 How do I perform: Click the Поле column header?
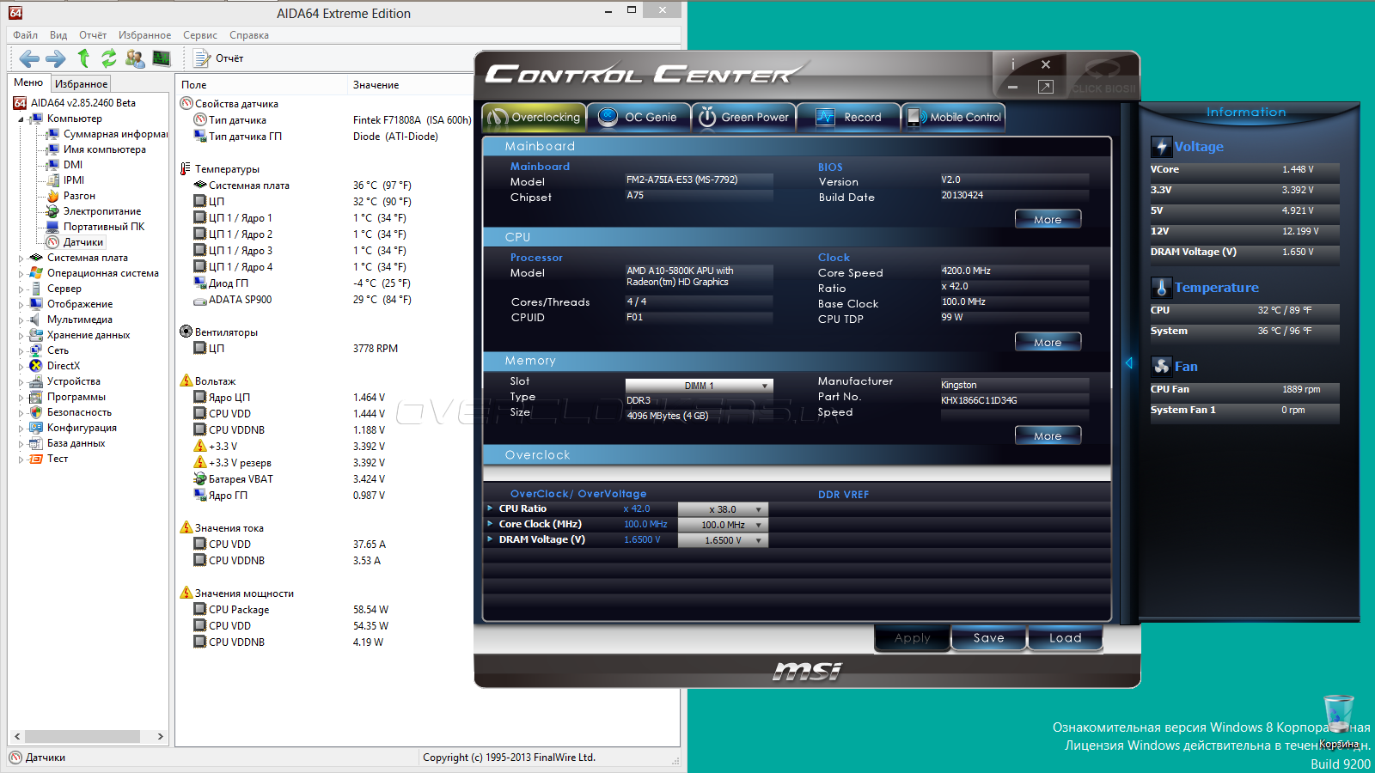(x=261, y=85)
